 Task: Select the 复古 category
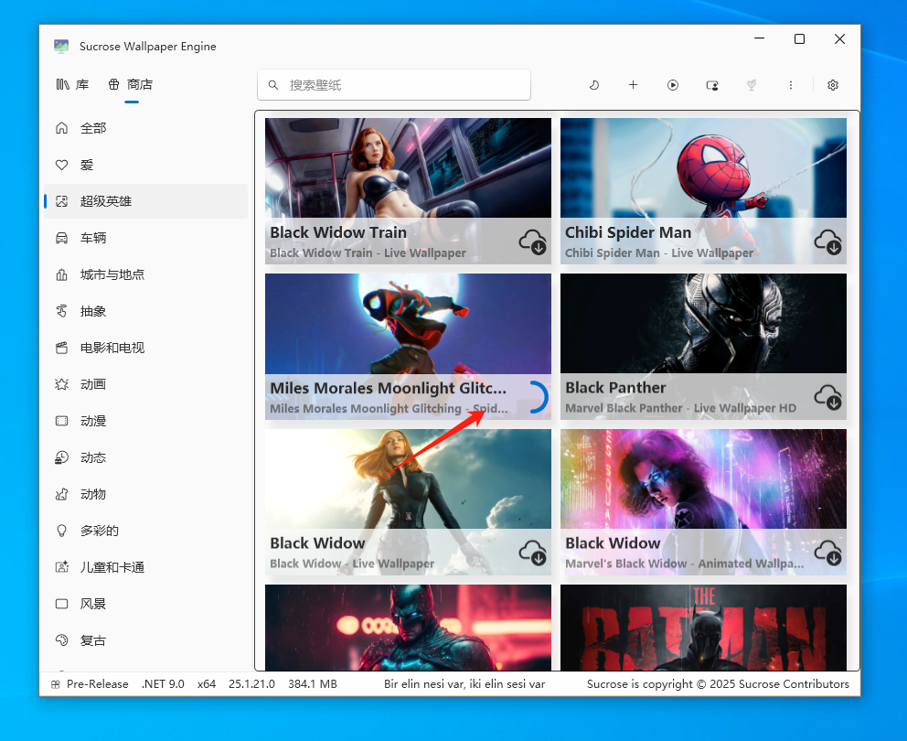tap(145, 640)
